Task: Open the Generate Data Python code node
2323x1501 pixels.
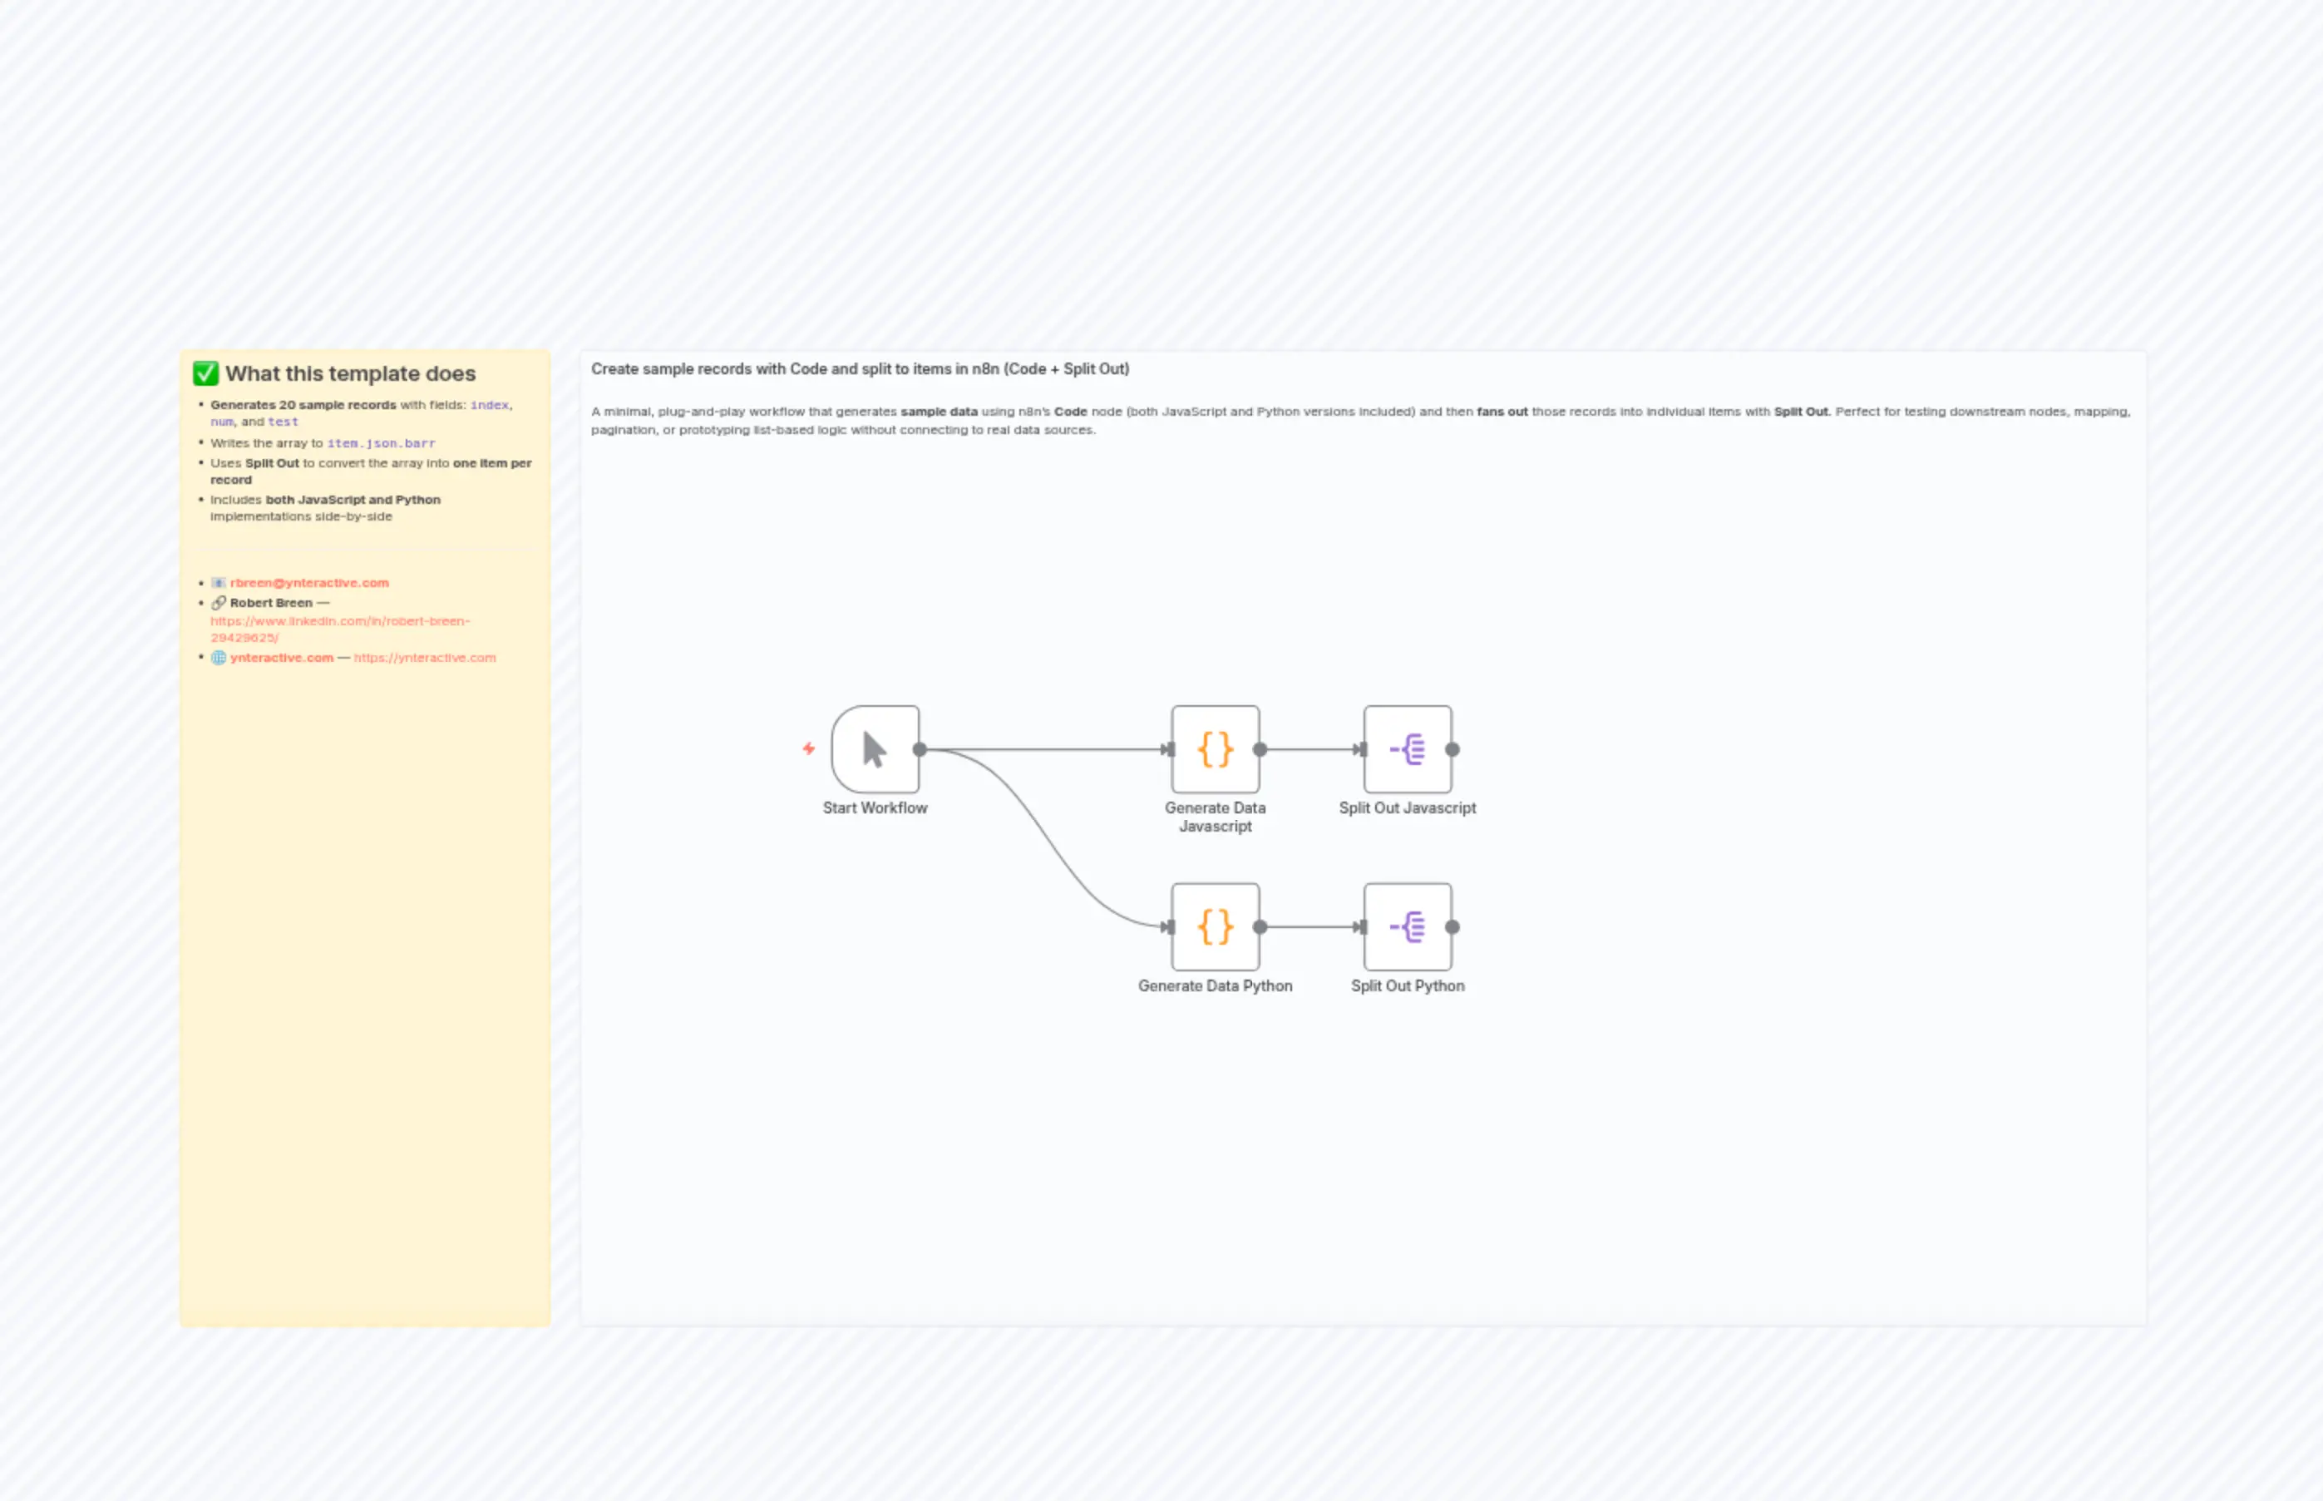Action: pos(1215,927)
